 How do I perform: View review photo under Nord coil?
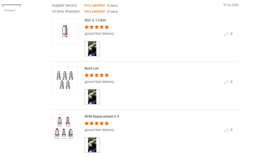92,97
